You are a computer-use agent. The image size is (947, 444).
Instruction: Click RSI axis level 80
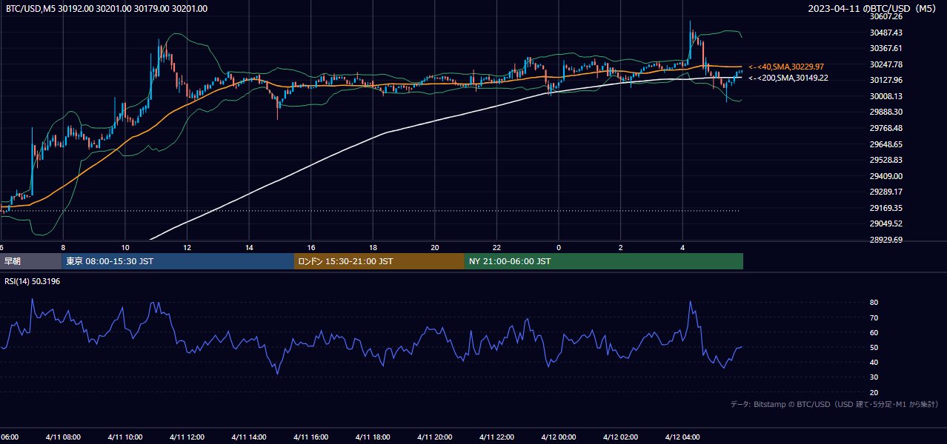pos(874,303)
